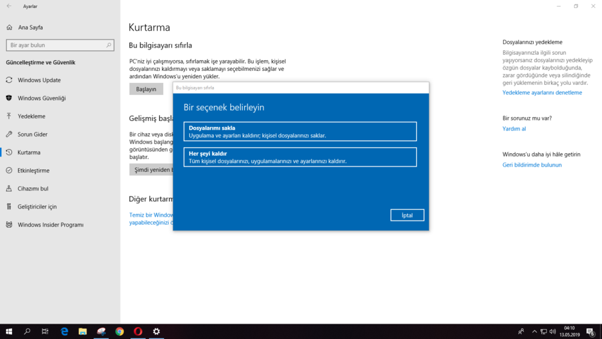Click the Bir ayar bulun search field
Image resolution: width=602 pixels, height=339 pixels.
60,45
